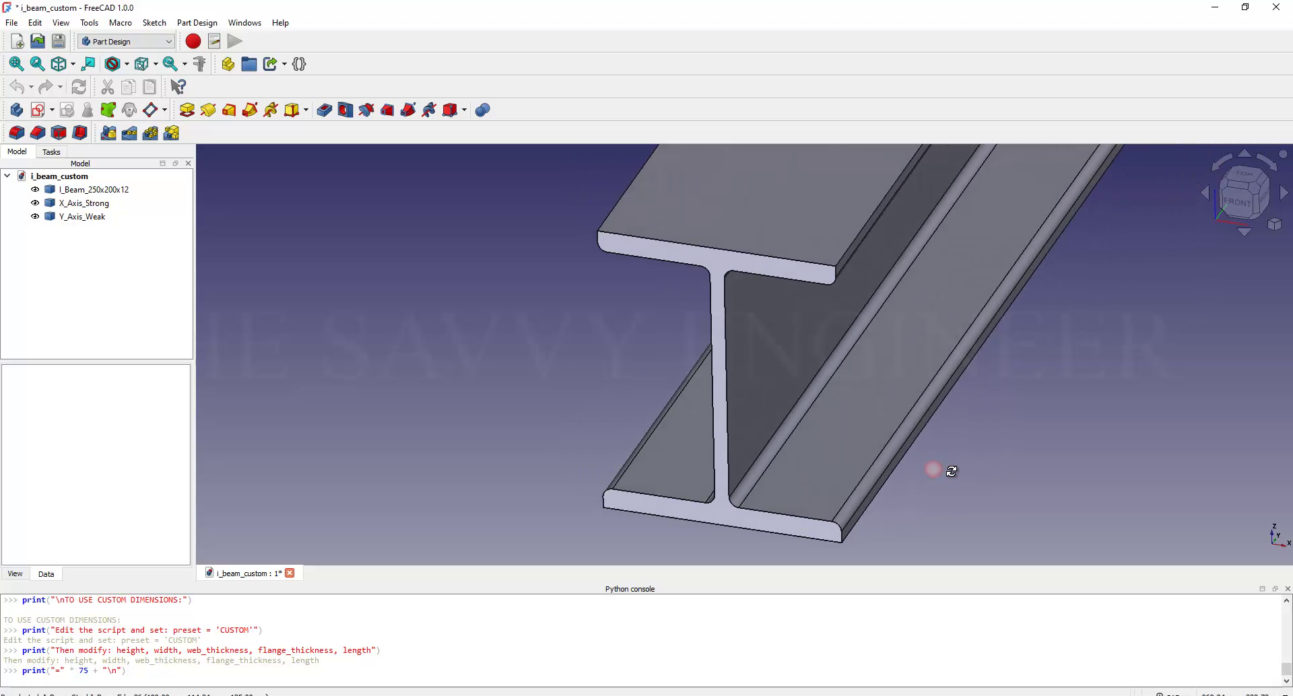Toggle visibility of Y_Axis_Weak
Screen dimensions: 1293x696
pos(35,217)
